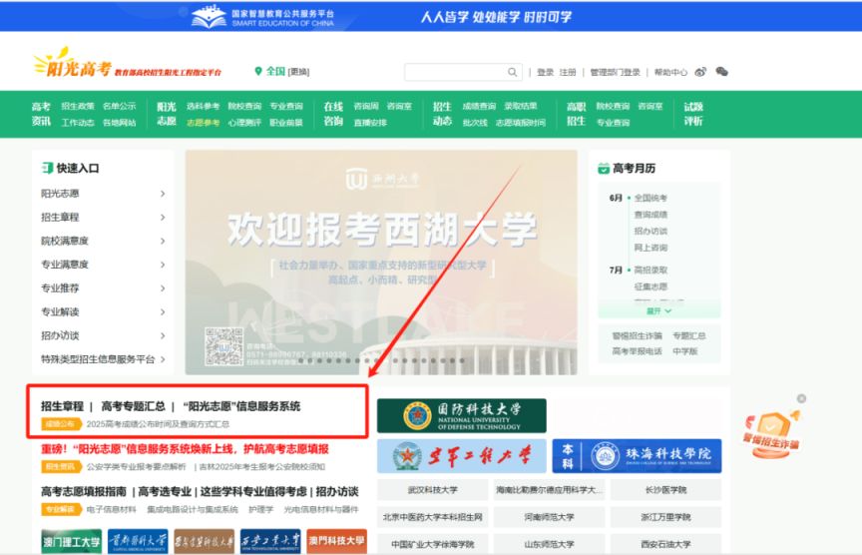Viewport: 862px width, 555px height.
Task: Click 浙江万里学院 school button
Action: [665, 517]
